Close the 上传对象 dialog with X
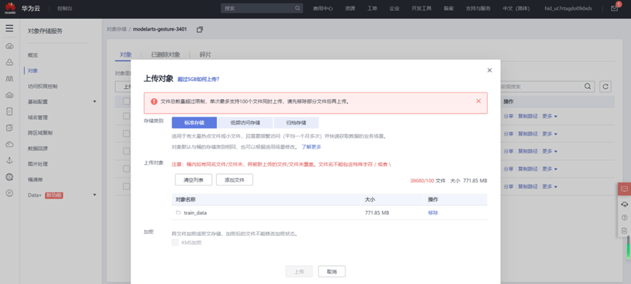 click(x=489, y=70)
